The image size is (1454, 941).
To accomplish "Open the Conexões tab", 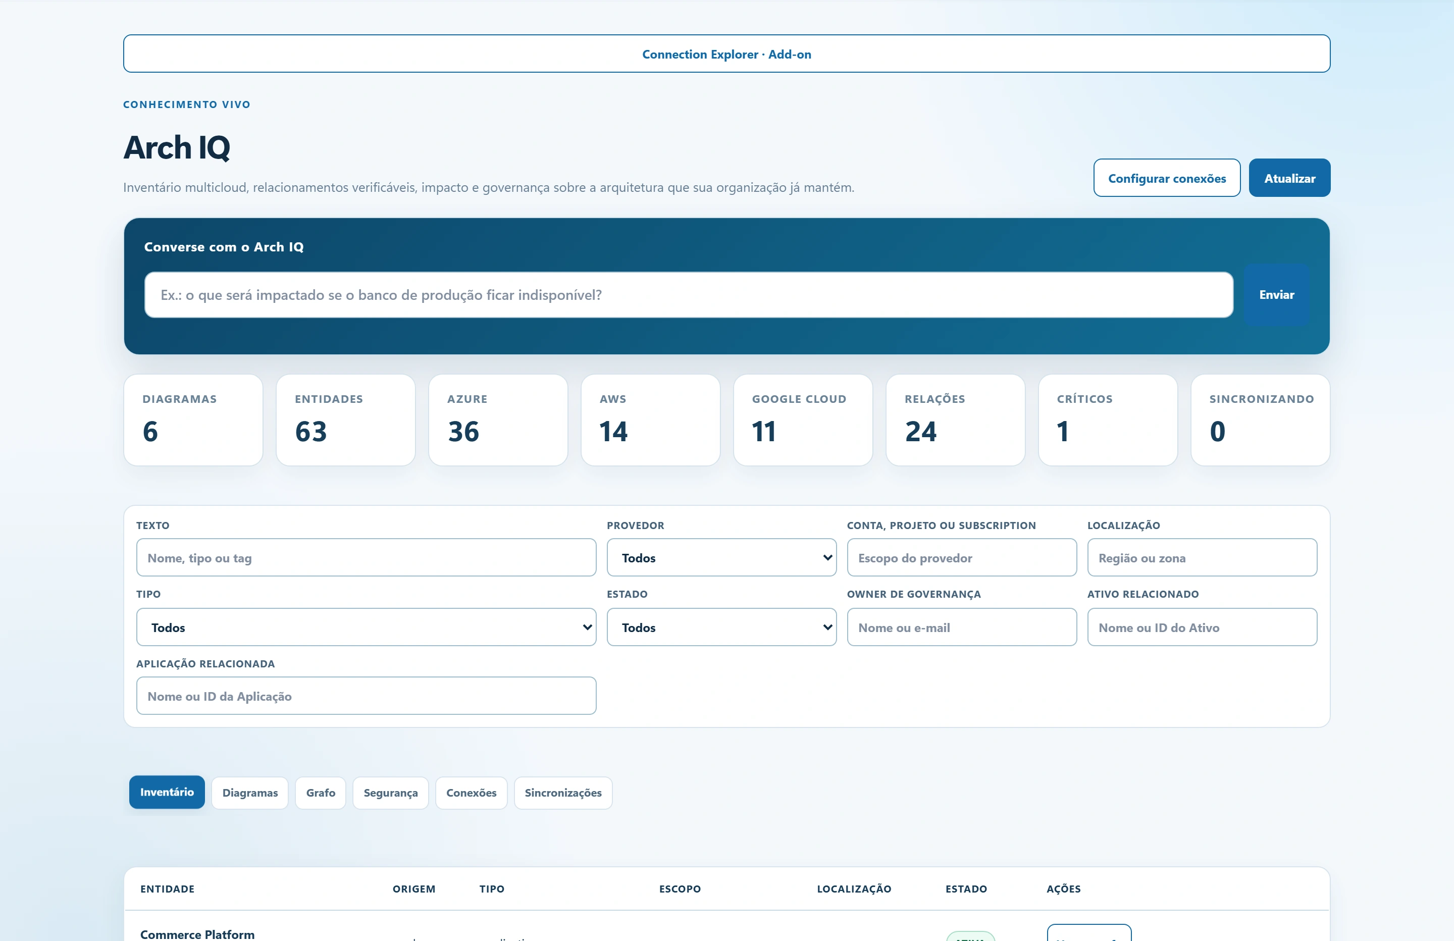I will coord(471,793).
